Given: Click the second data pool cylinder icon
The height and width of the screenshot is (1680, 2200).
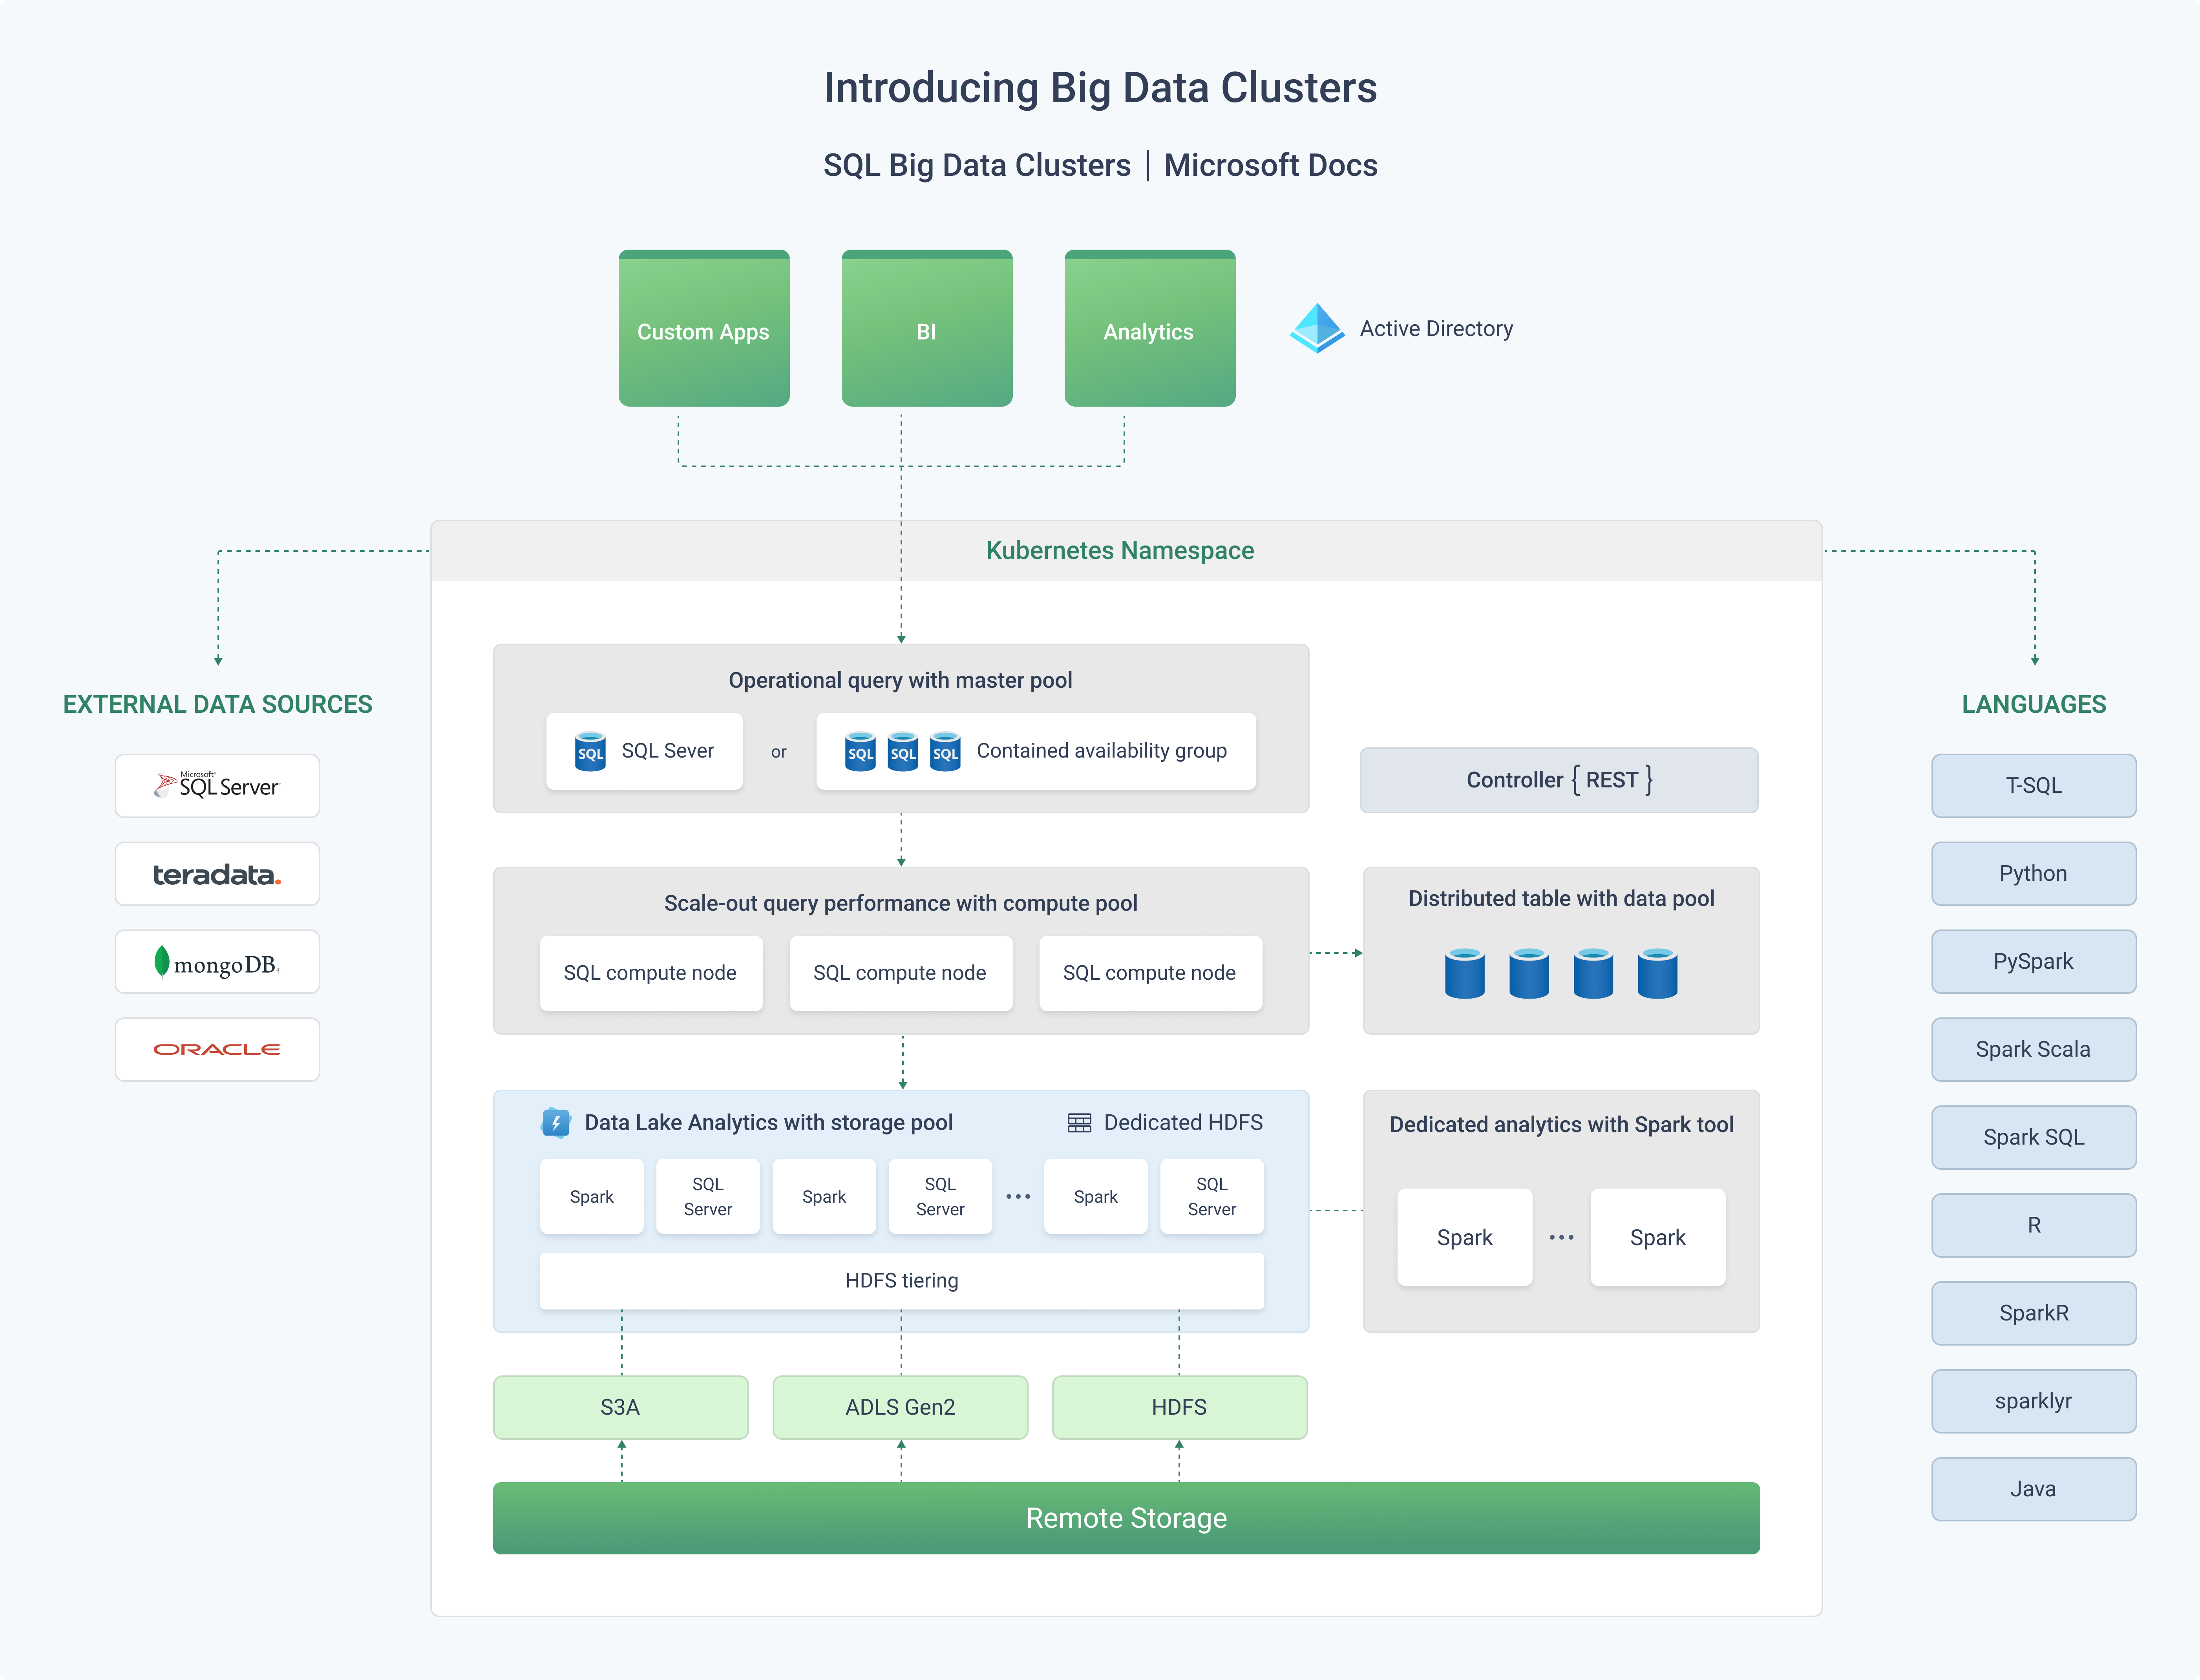Looking at the screenshot, I should coord(1529,973).
